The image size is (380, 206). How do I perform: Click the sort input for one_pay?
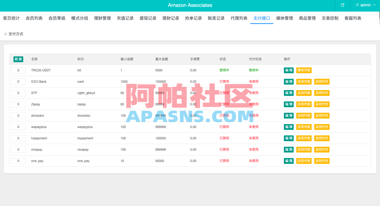click(x=18, y=161)
